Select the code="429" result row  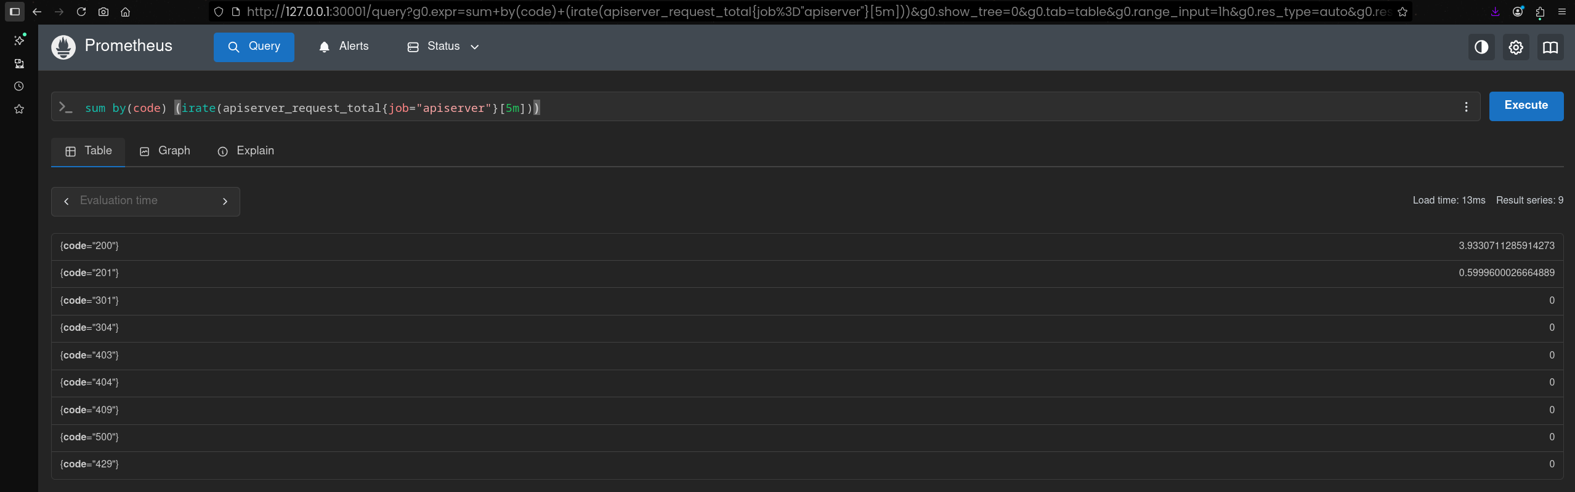[807, 464]
